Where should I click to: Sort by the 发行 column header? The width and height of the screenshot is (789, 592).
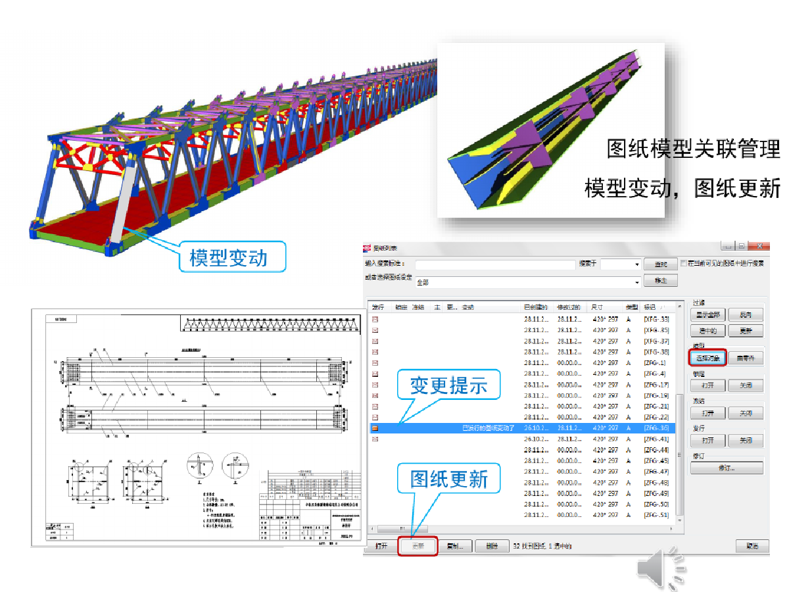tap(377, 307)
